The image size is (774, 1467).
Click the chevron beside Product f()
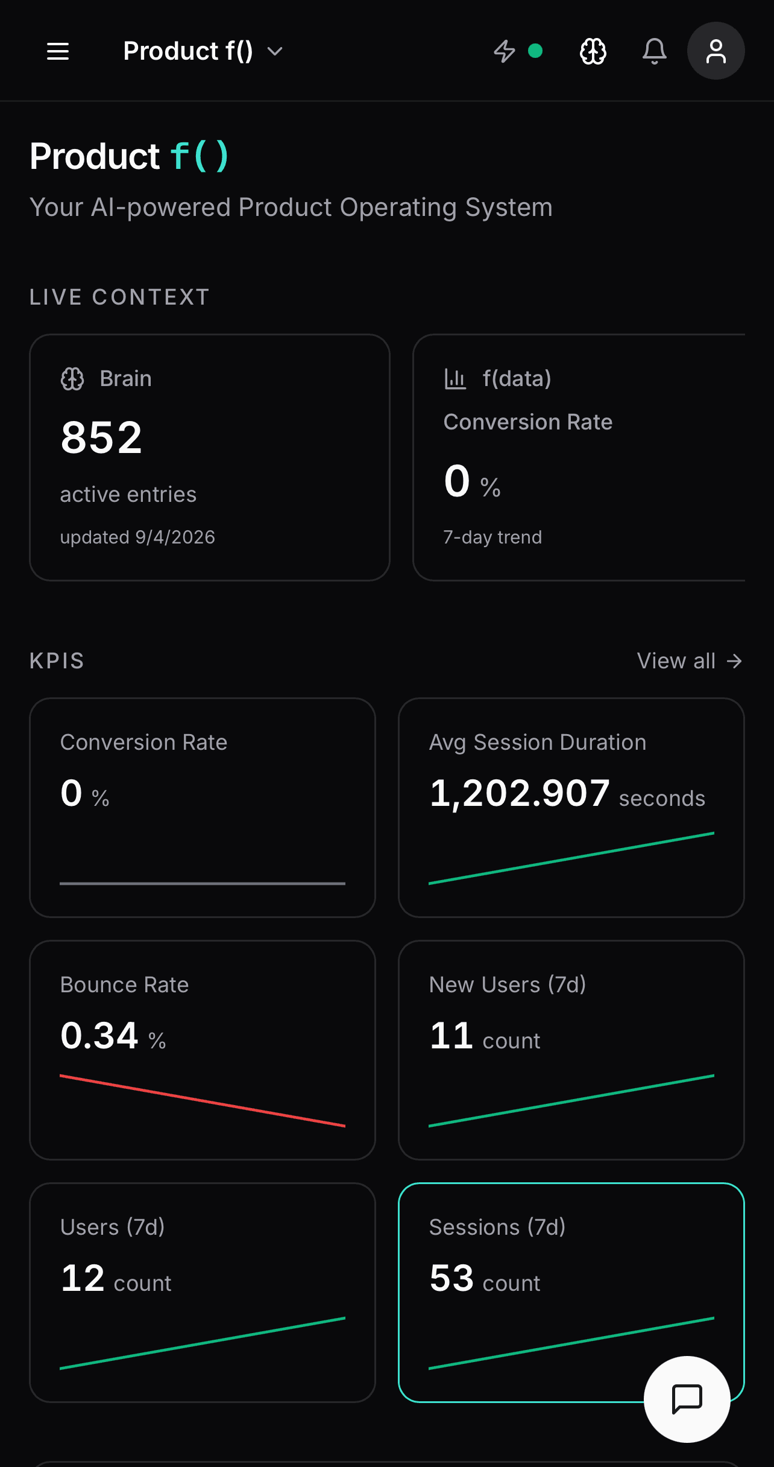pyautogui.click(x=275, y=52)
